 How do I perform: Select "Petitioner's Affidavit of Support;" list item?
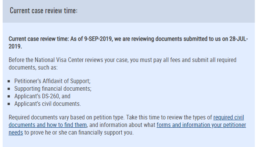point(52,81)
